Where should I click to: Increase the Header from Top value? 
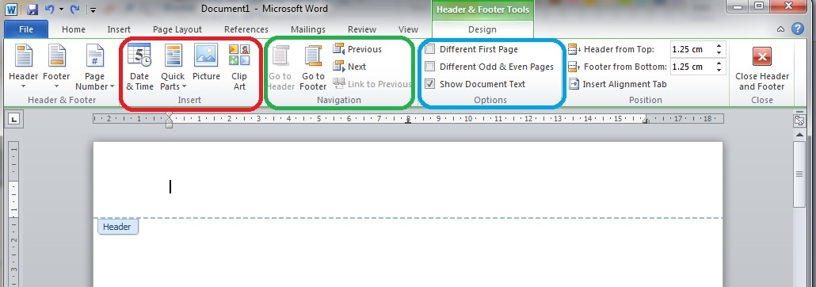pos(719,46)
